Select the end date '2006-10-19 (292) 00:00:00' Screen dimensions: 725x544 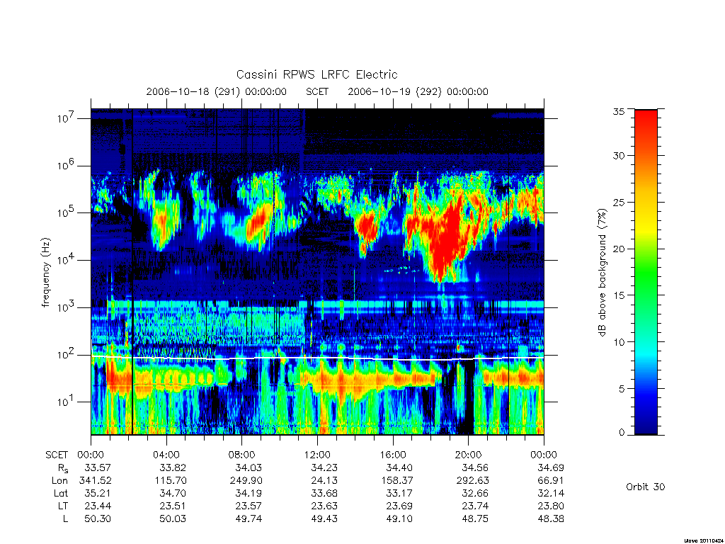[x=418, y=91]
